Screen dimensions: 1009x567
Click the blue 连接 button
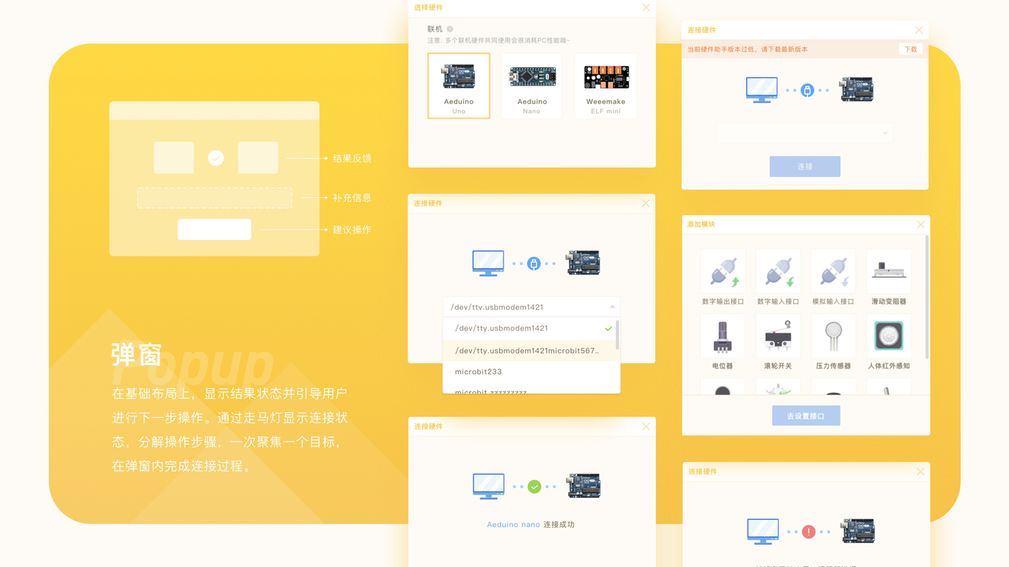pos(805,166)
